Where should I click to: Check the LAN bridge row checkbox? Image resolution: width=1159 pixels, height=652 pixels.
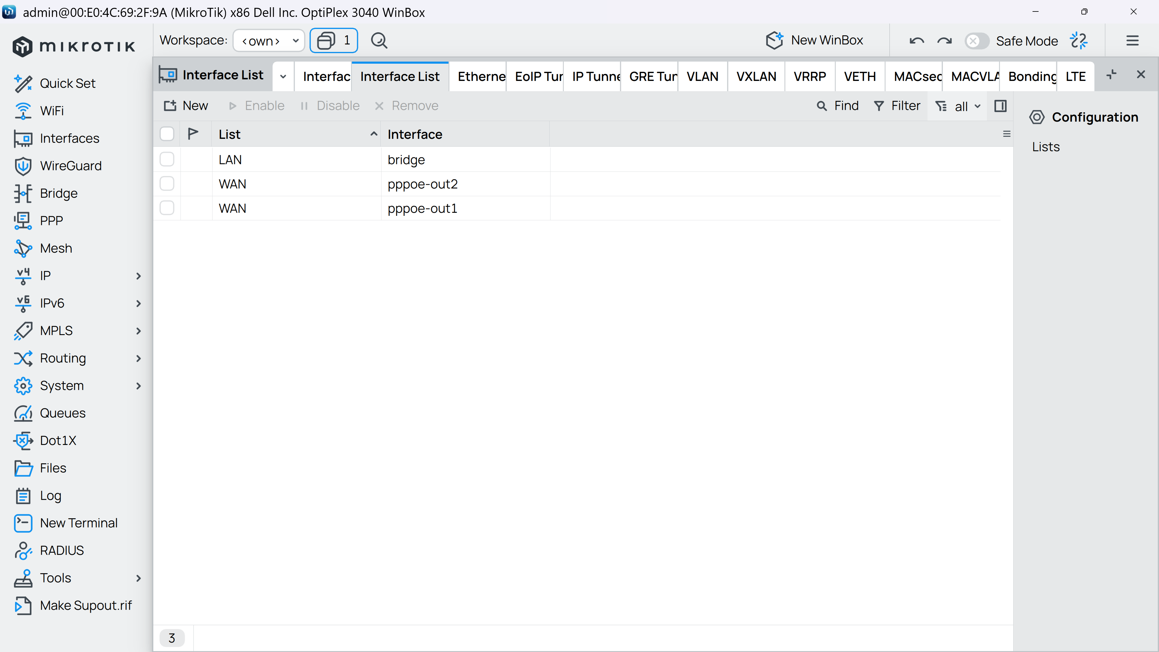pyautogui.click(x=167, y=159)
